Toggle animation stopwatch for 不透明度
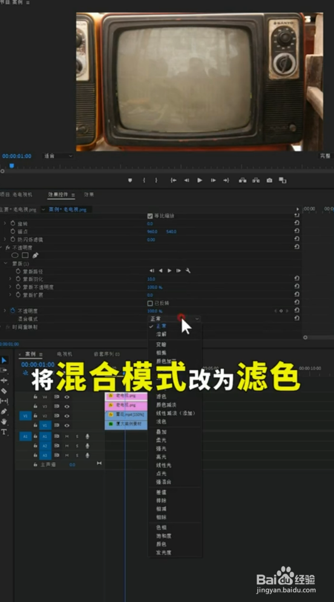The width and height of the screenshot is (334, 602). coord(13,311)
